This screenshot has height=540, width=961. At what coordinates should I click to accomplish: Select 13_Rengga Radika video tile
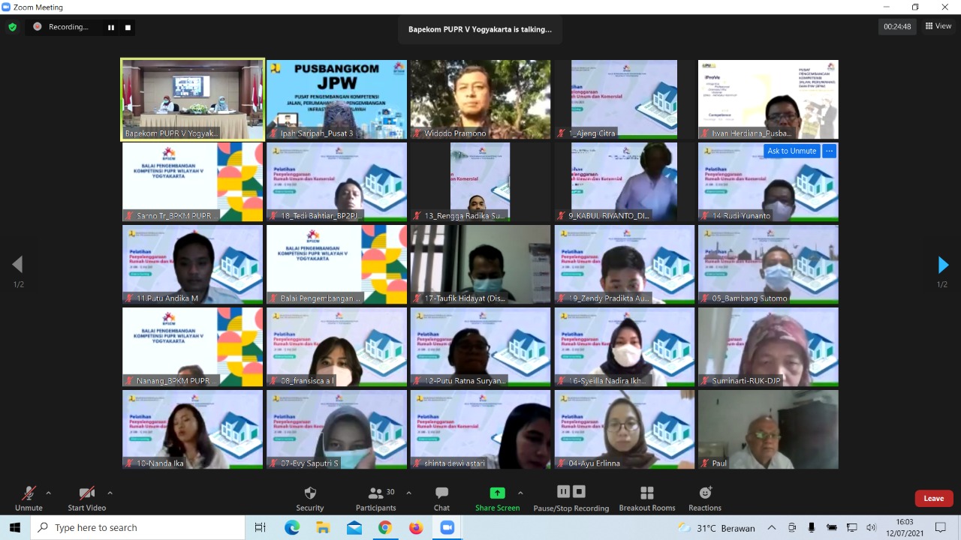(480, 182)
